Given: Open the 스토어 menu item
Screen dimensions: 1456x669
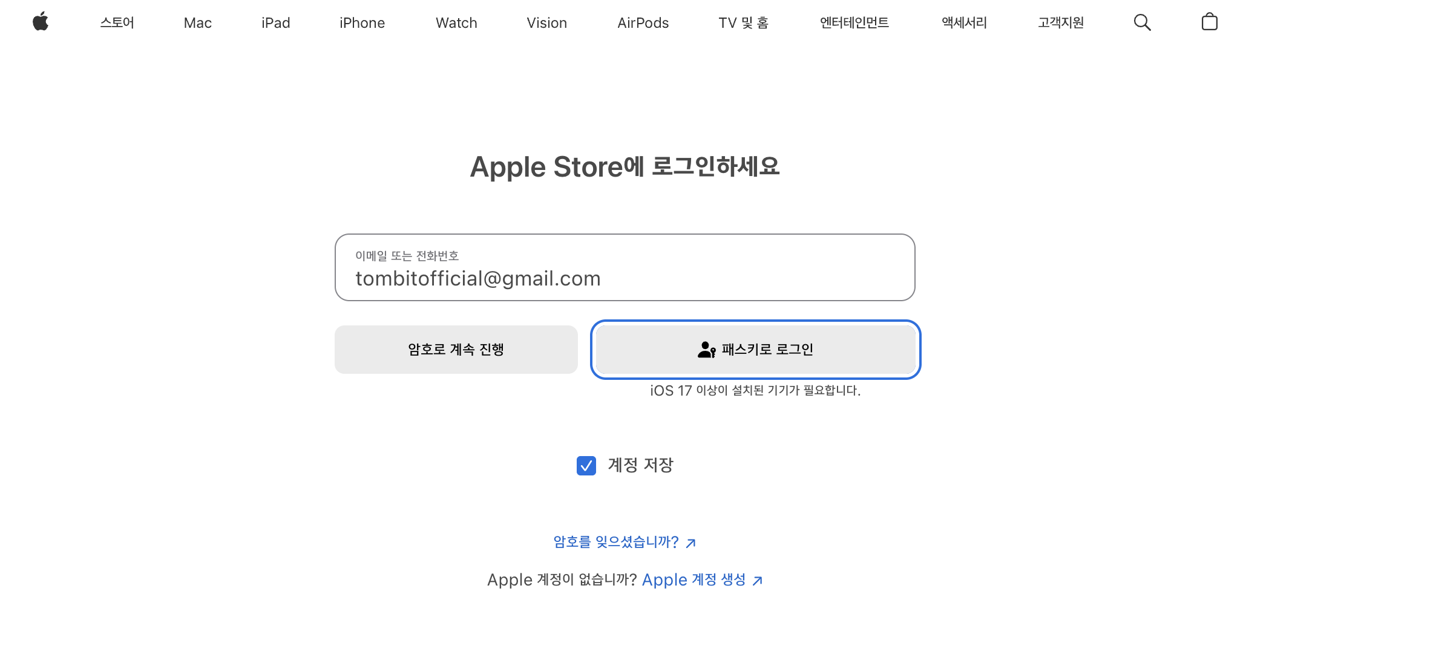Looking at the screenshot, I should click(117, 23).
